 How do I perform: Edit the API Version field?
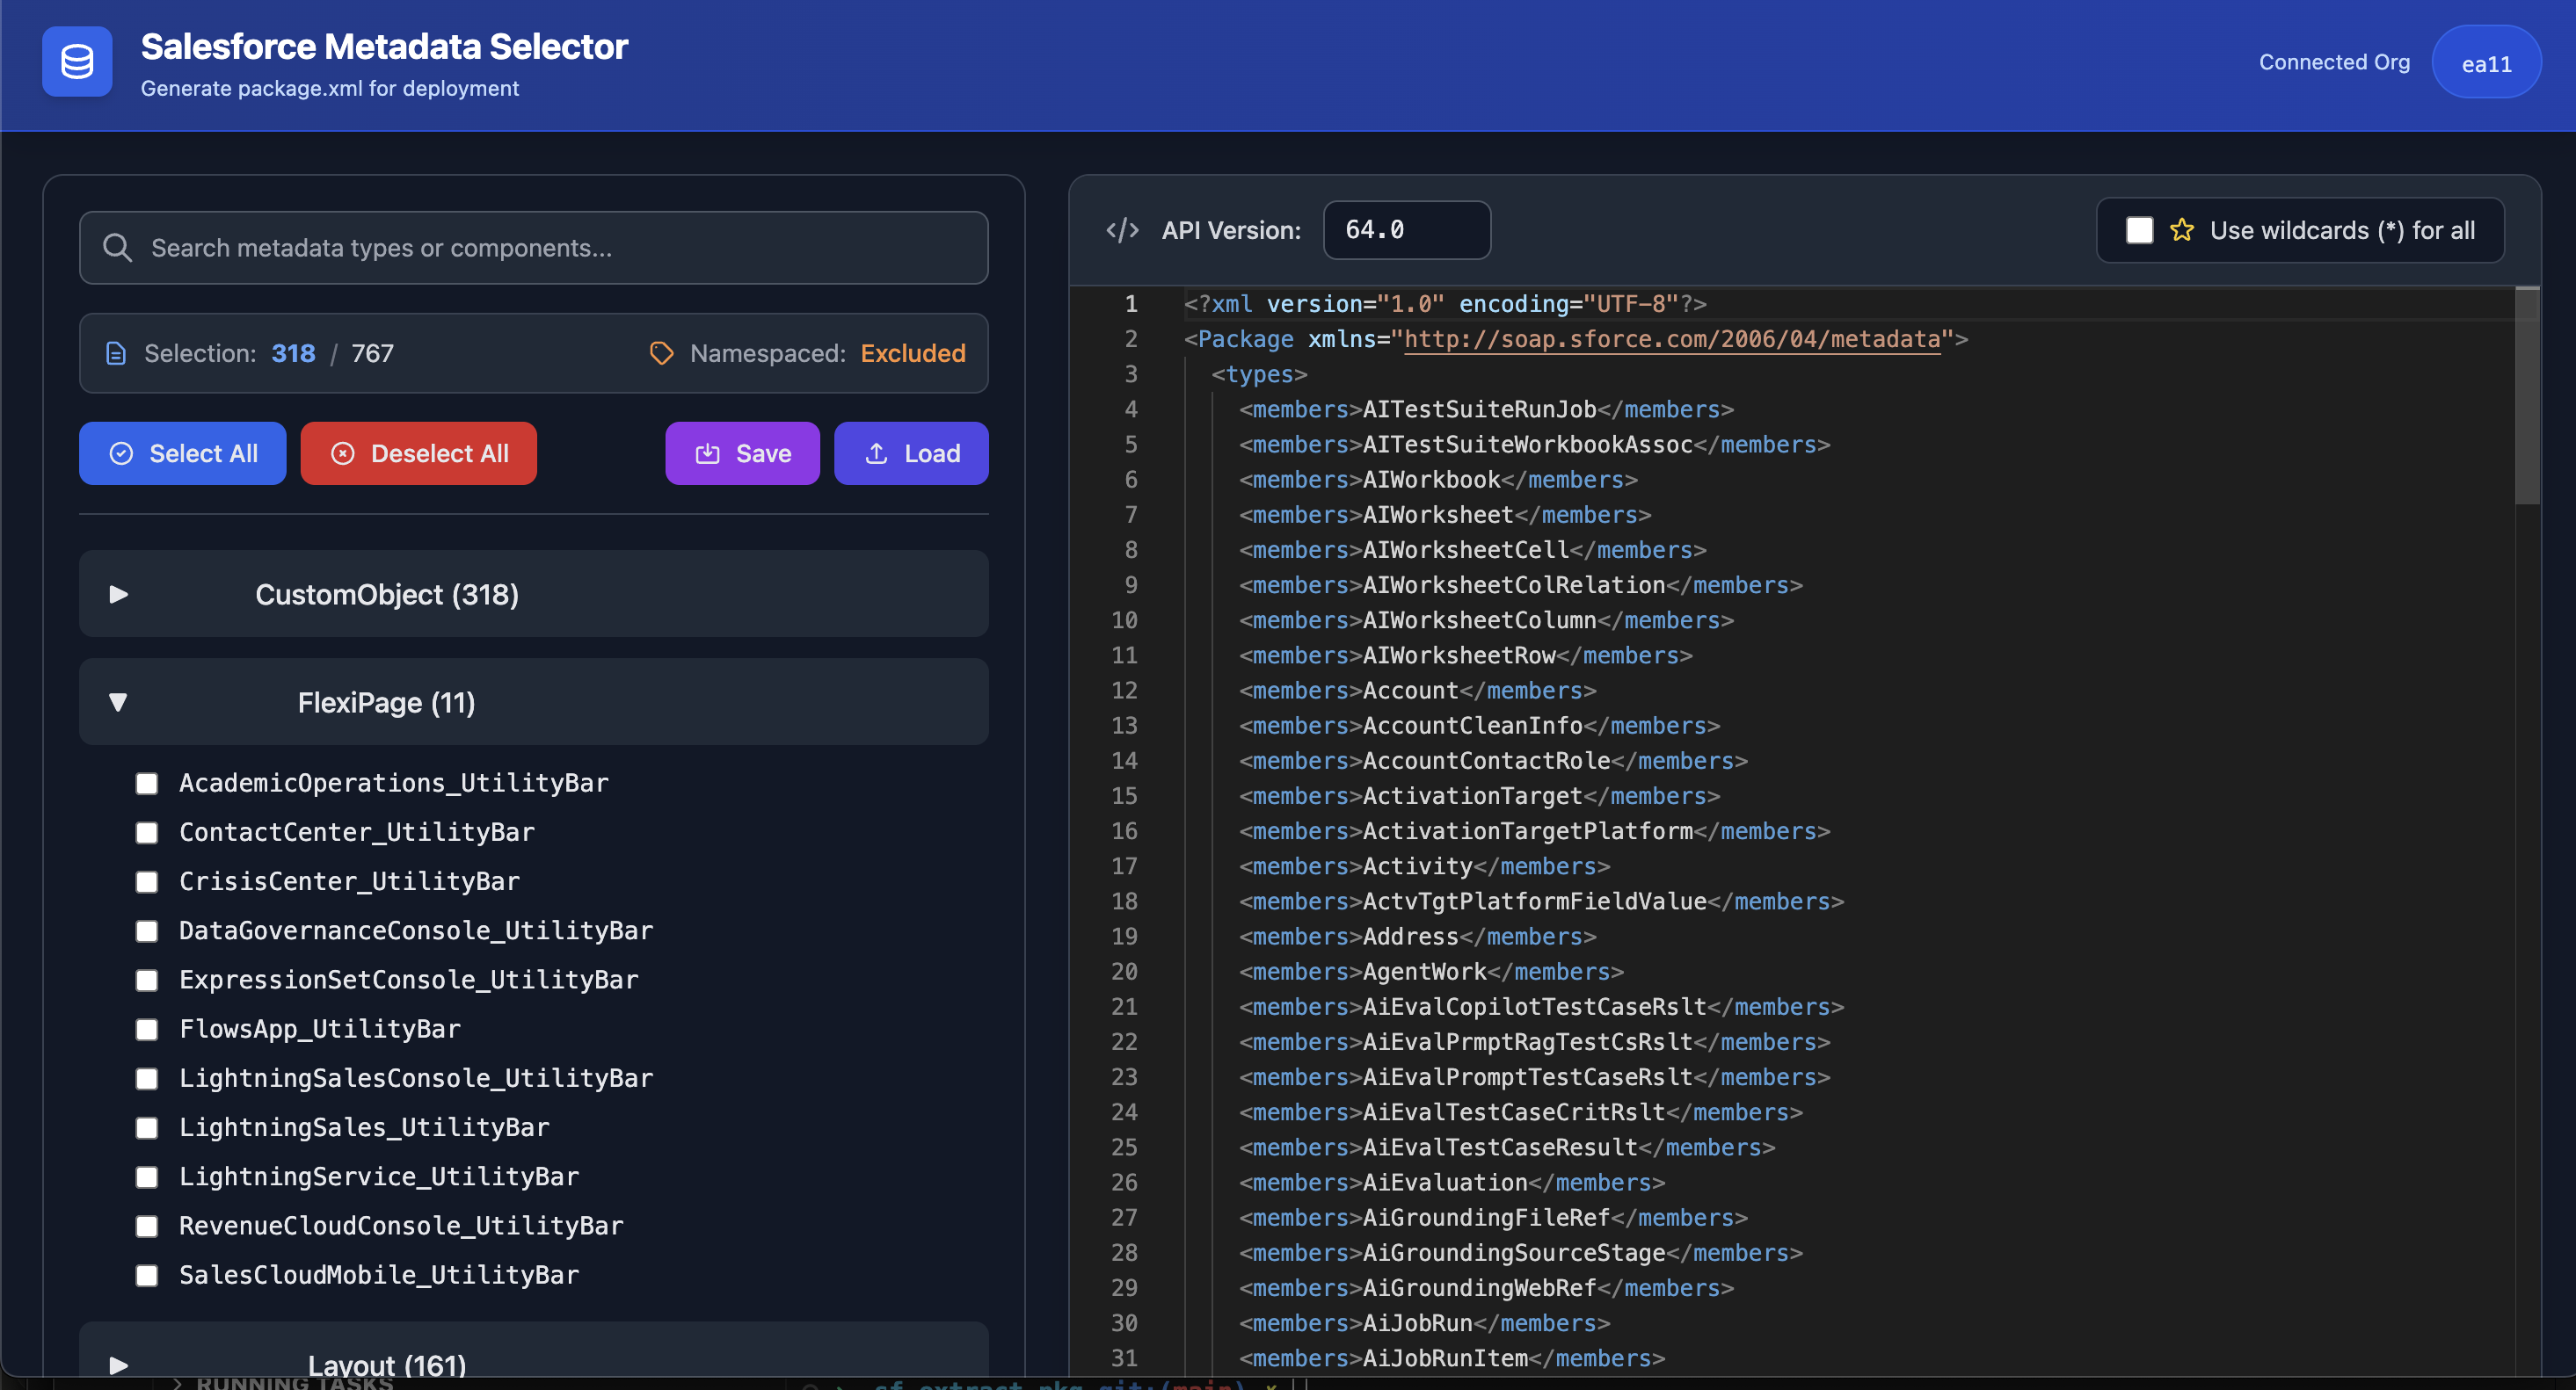1406,228
